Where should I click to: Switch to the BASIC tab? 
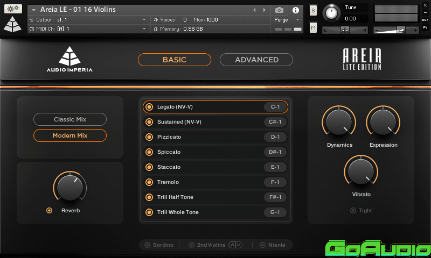coord(174,60)
